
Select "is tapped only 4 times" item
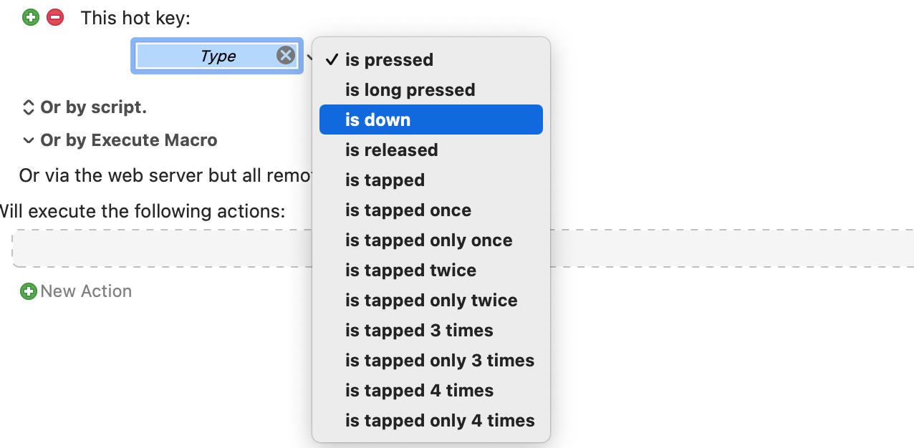point(440,420)
